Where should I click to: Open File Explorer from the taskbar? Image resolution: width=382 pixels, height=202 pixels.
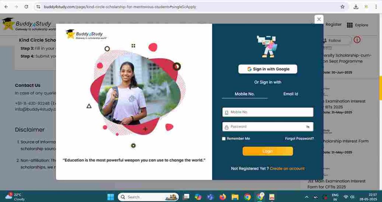pos(235,197)
